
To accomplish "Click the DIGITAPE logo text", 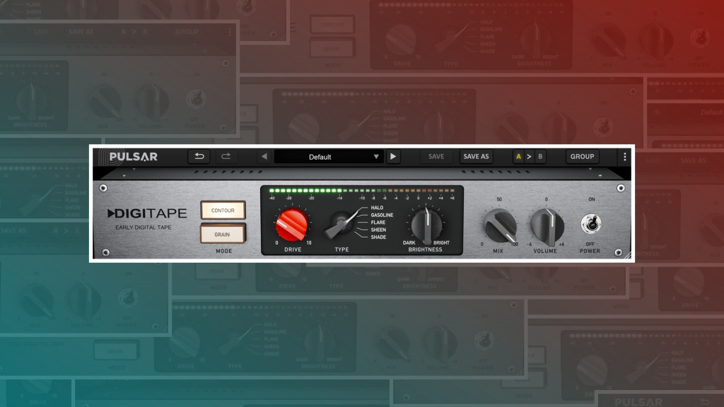I will [x=147, y=213].
